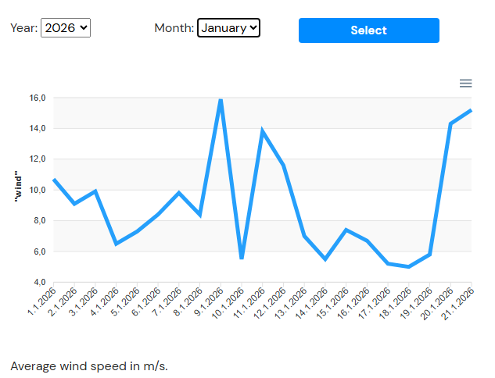
Task: Click the wind speed peak on 9.1.2026
Action: point(221,100)
